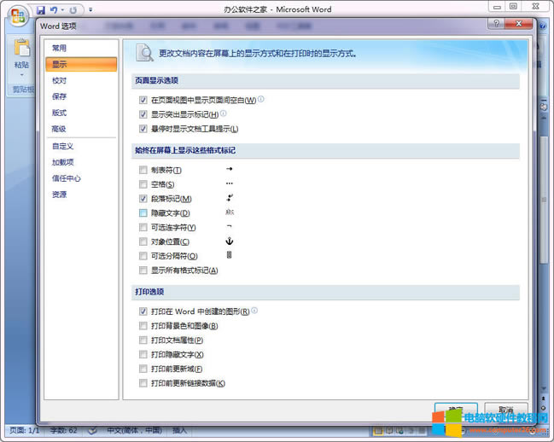Click the proofing check icon in status bar
554x442 pixels.
(x=91, y=430)
